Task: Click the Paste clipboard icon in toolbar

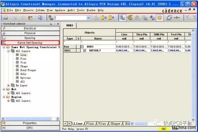Action: click(30, 18)
